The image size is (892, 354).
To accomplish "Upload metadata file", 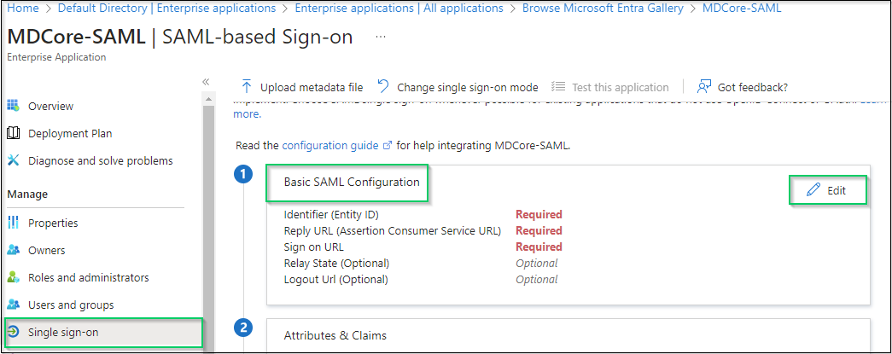I will 301,88.
